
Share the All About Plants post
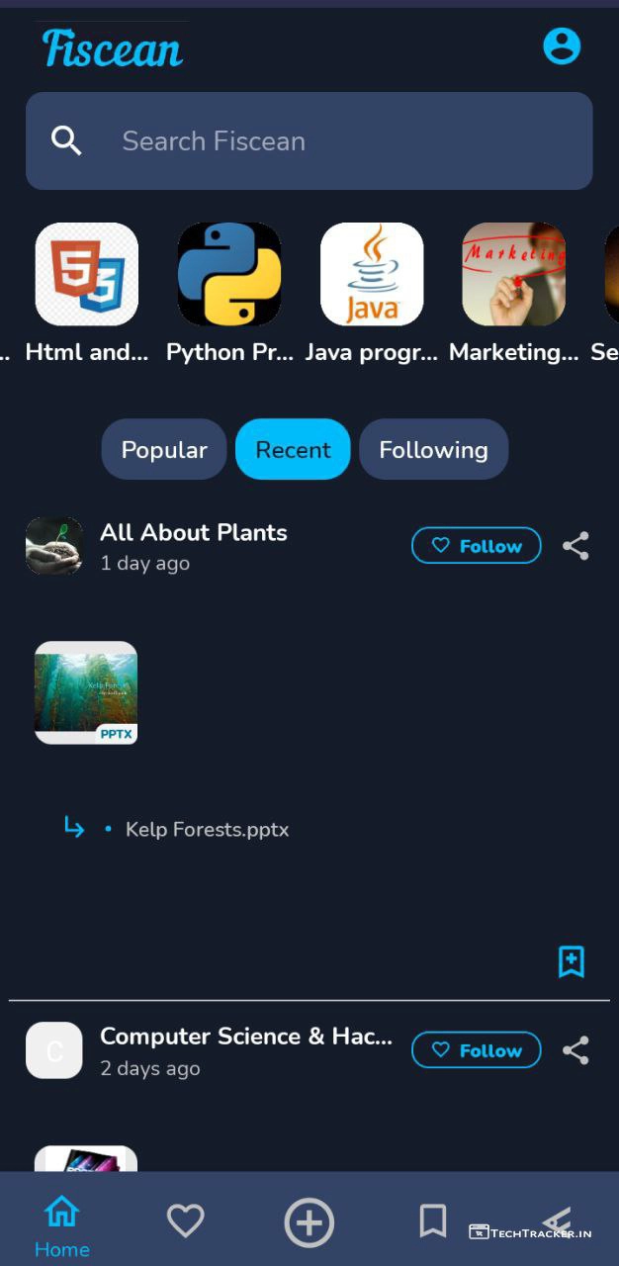(575, 546)
